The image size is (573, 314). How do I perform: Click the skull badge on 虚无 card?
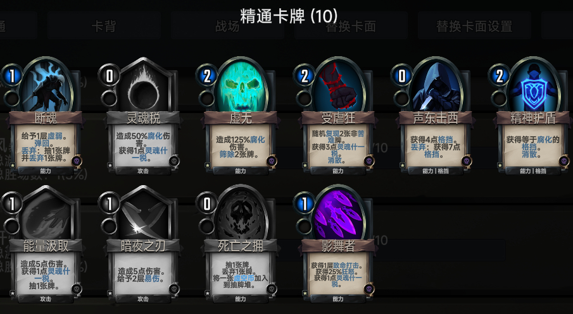click(x=272, y=161)
